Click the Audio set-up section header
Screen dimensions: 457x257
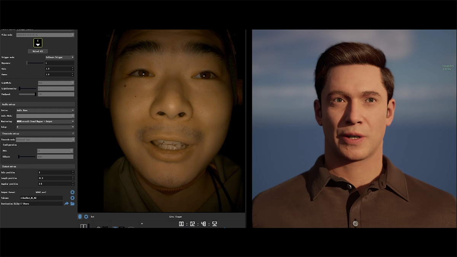pyautogui.click(x=38, y=104)
